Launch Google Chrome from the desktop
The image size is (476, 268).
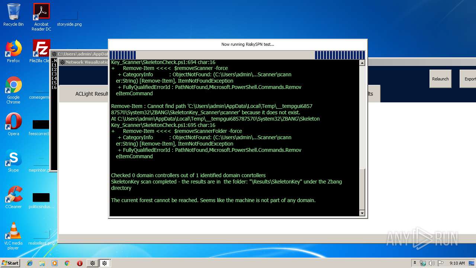coord(13,90)
